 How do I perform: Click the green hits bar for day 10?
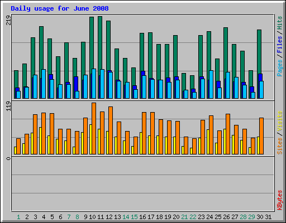(x=92, y=43)
